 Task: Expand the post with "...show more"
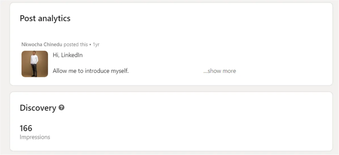[x=219, y=71]
